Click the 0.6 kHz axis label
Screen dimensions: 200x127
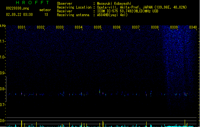(x=3, y=121)
